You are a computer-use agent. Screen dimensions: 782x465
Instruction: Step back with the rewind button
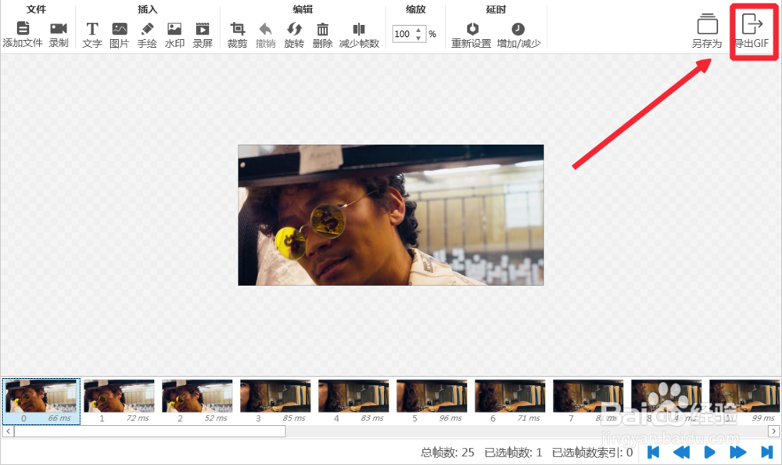click(x=681, y=452)
